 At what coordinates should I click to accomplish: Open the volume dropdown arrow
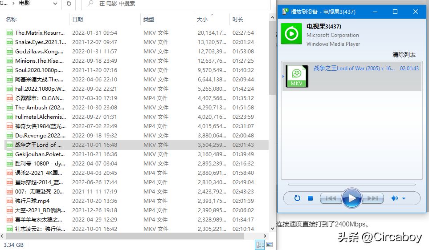(404, 199)
